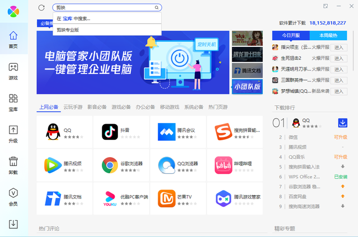Click 可升级 link next to 微信
Image resolution: width=358 pixels, height=237 pixels.
click(x=341, y=137)
